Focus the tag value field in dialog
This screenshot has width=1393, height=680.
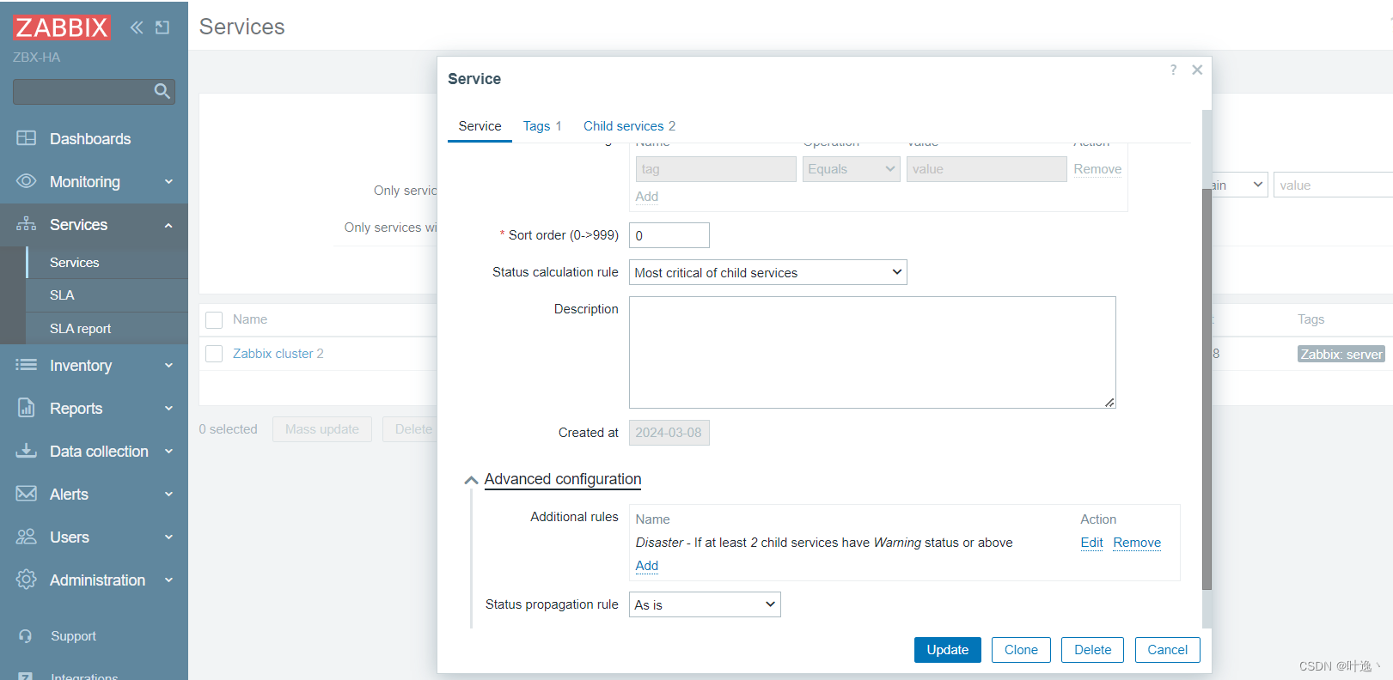(x=987, y=169)
